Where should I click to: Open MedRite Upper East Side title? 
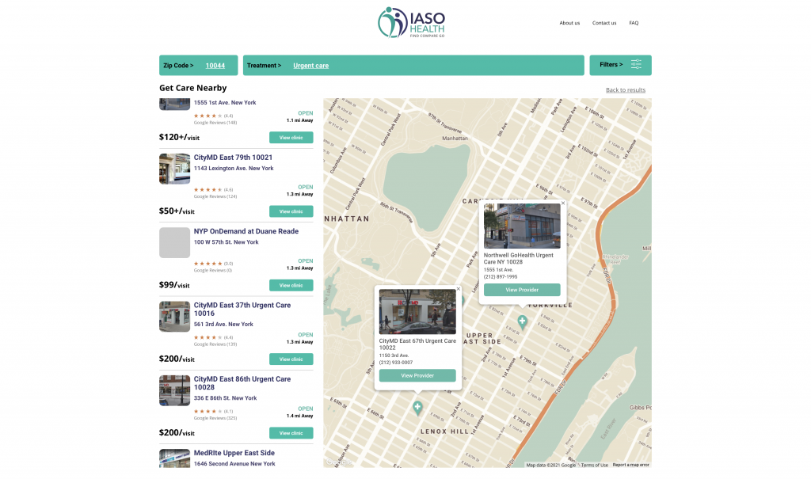click(234, 453)
